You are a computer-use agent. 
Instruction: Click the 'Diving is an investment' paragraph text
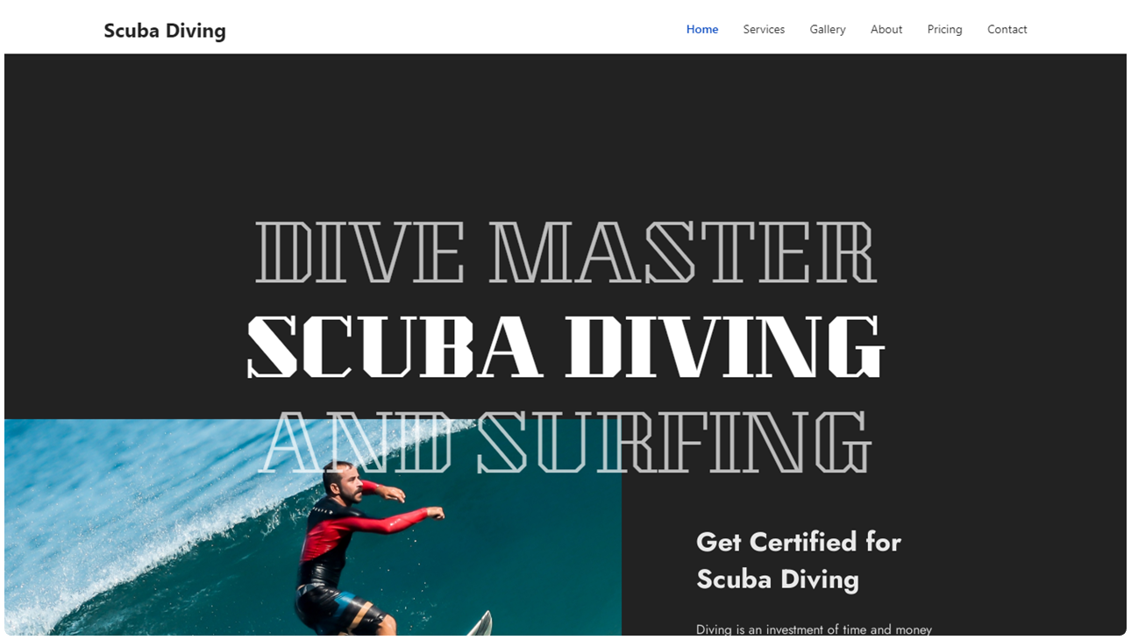(x=814, y=629)
